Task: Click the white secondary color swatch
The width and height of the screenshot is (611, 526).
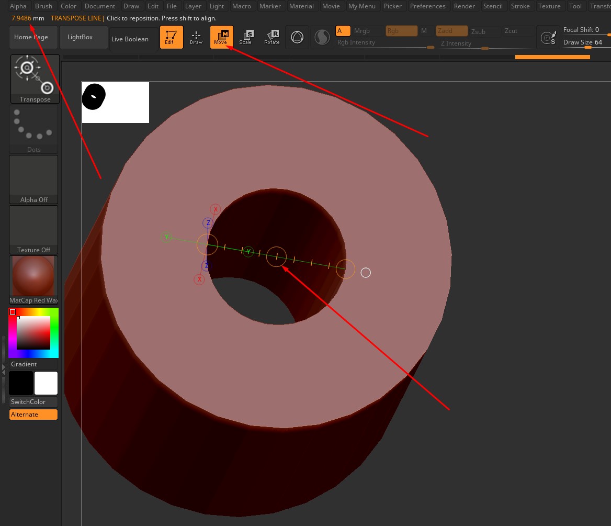Action: [46, 383]
